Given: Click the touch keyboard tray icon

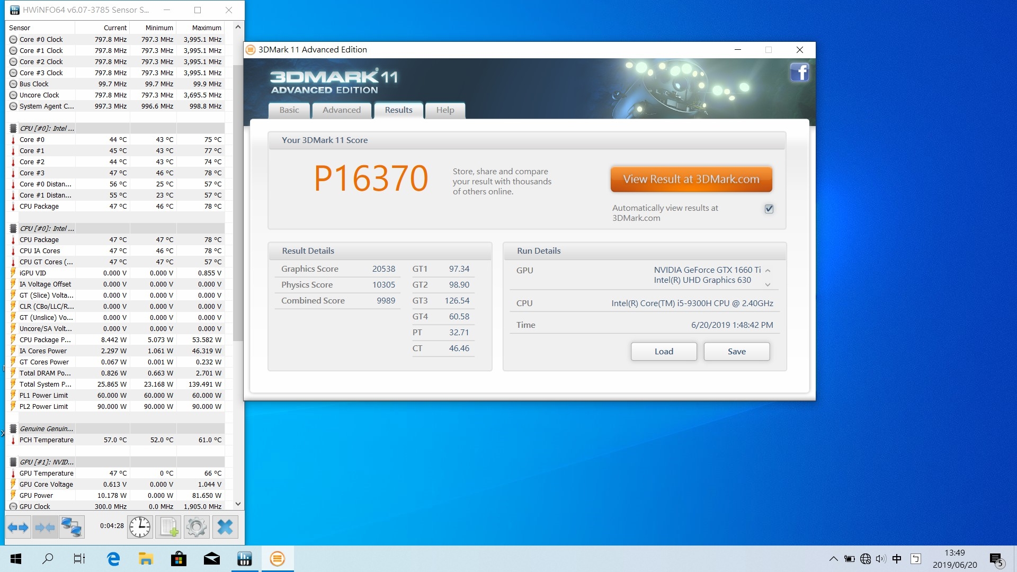Looking at the screenshot, I should (916, 559).
